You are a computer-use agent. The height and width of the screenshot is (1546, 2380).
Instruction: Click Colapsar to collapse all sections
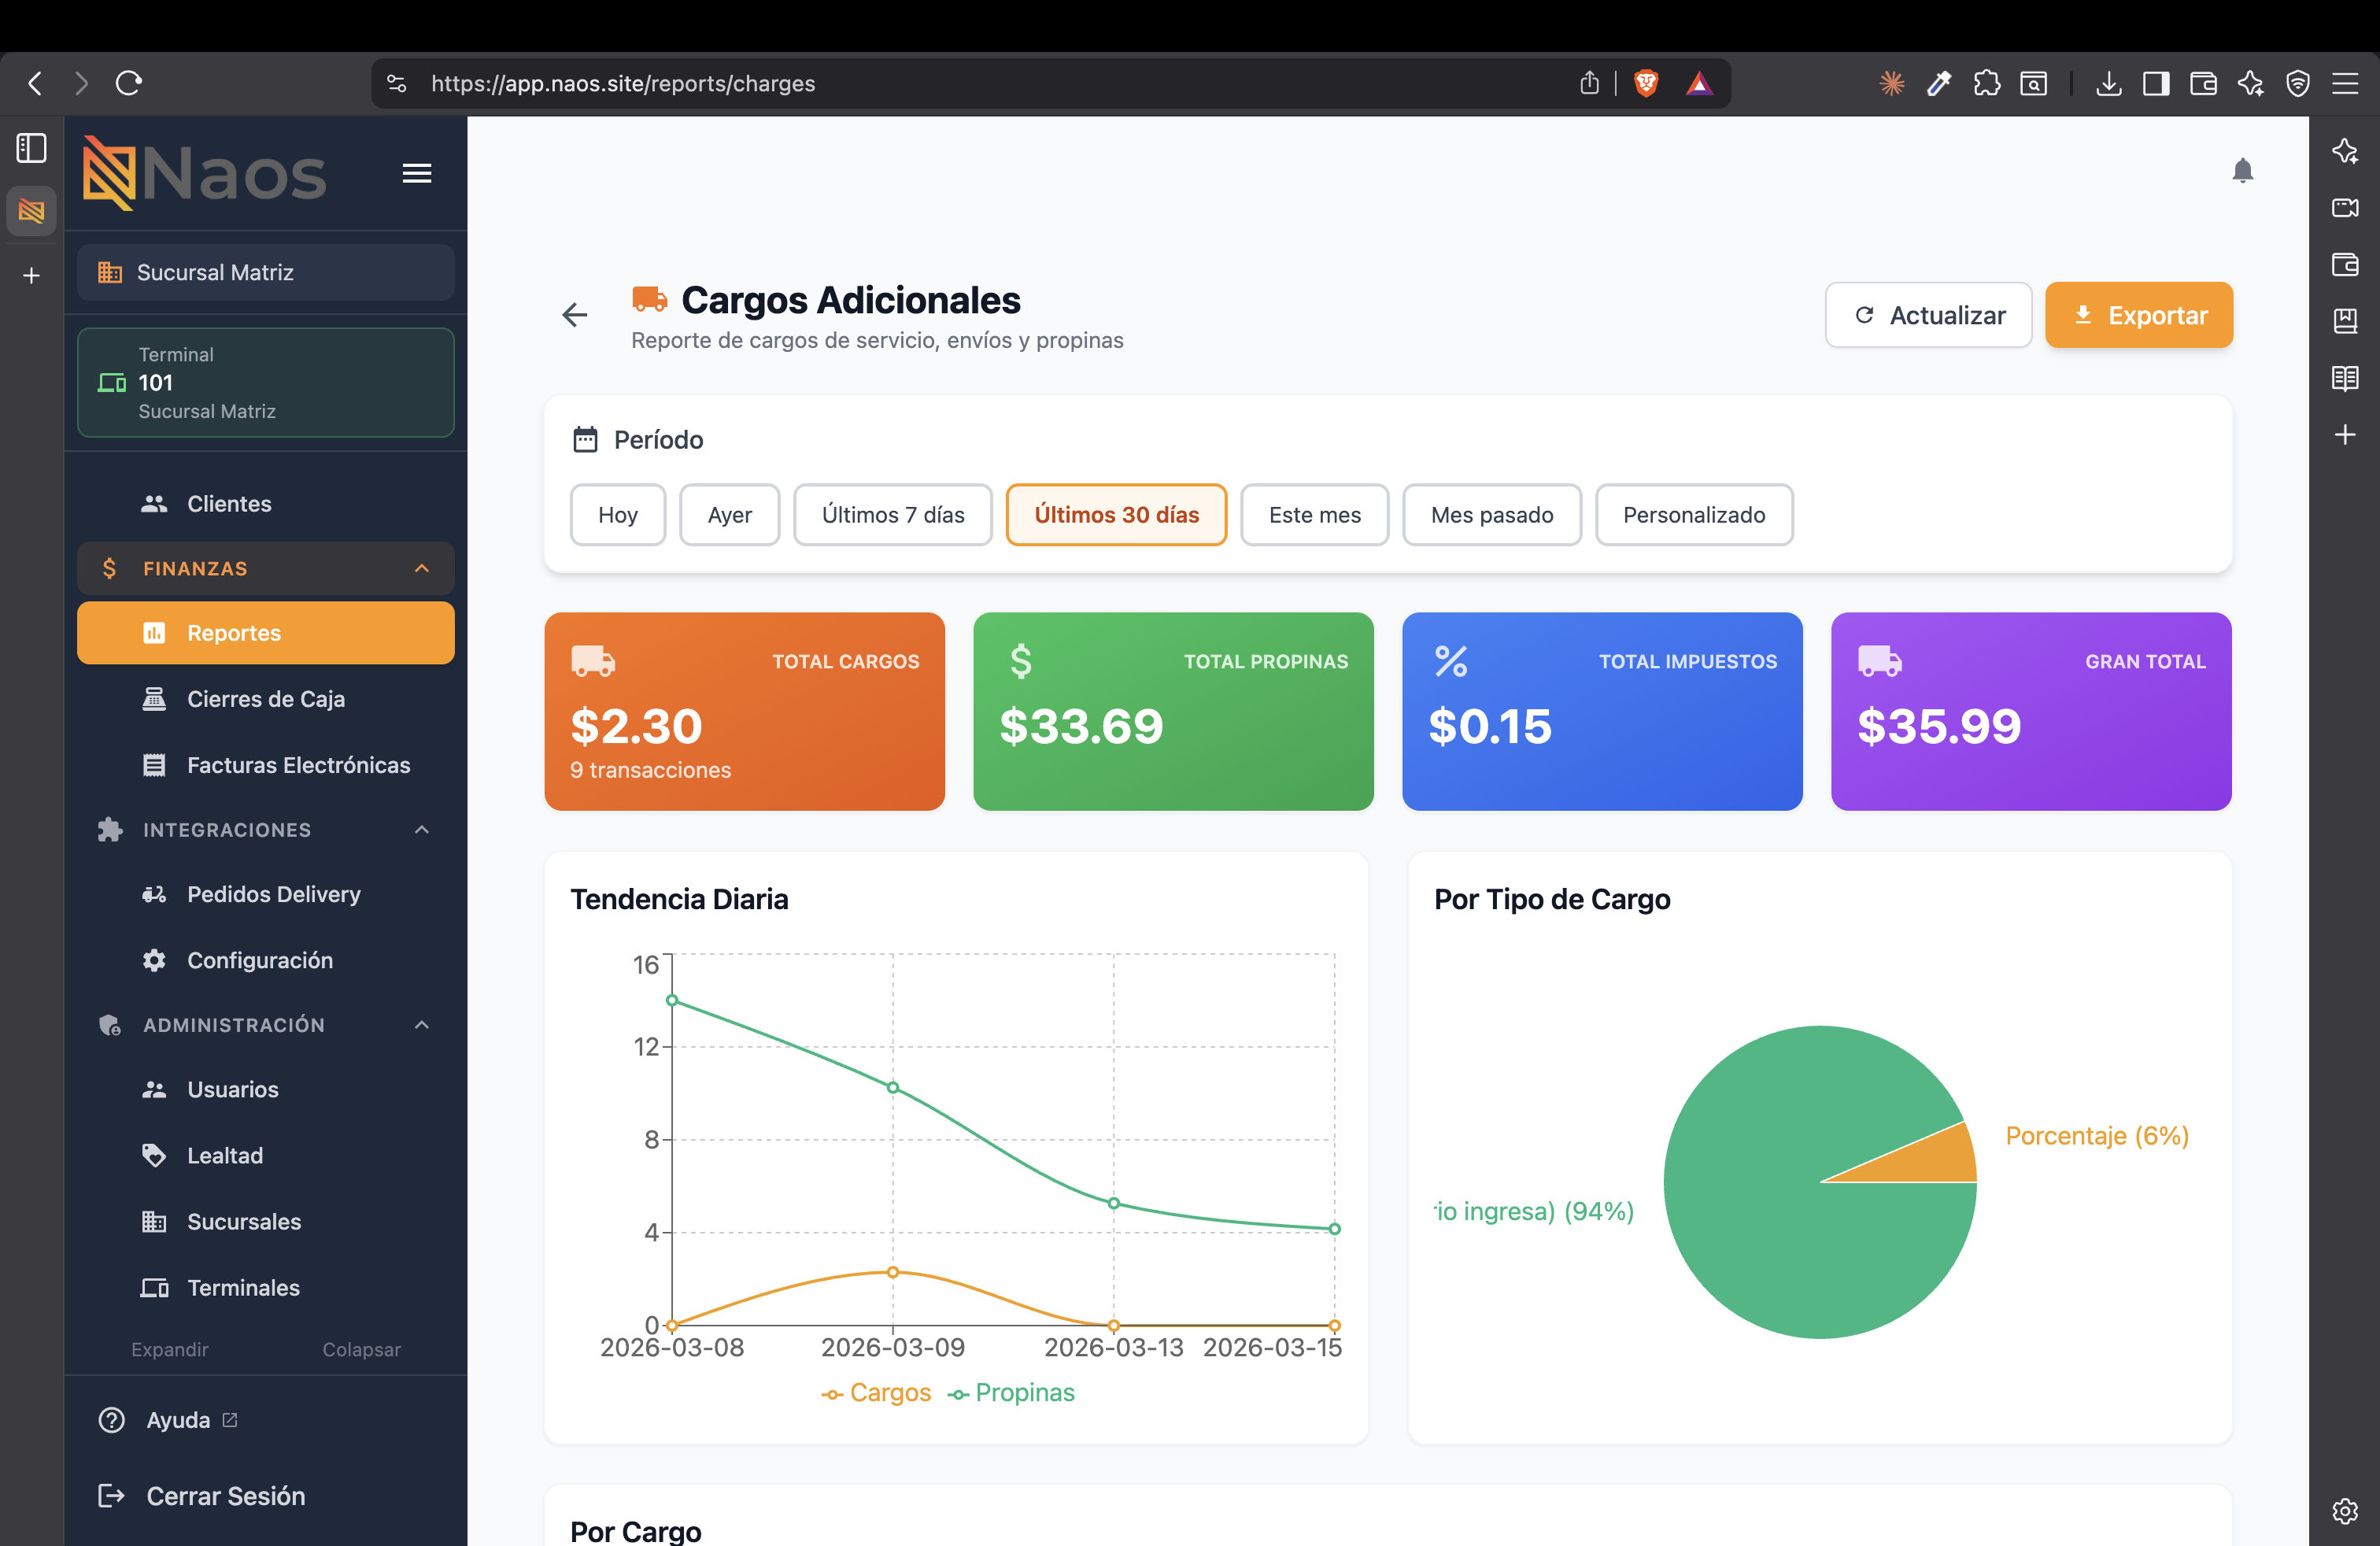click(x=361, y=1349)
